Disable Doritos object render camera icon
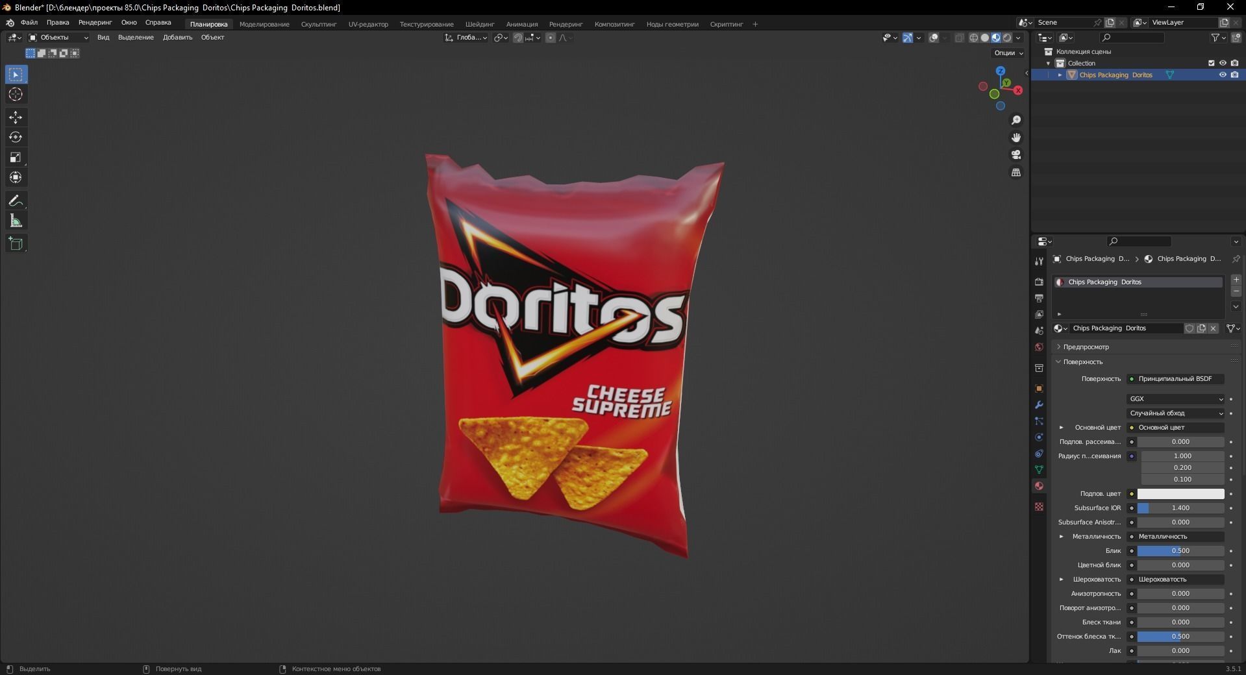The image size is (1246, 675). point(1234,75)
